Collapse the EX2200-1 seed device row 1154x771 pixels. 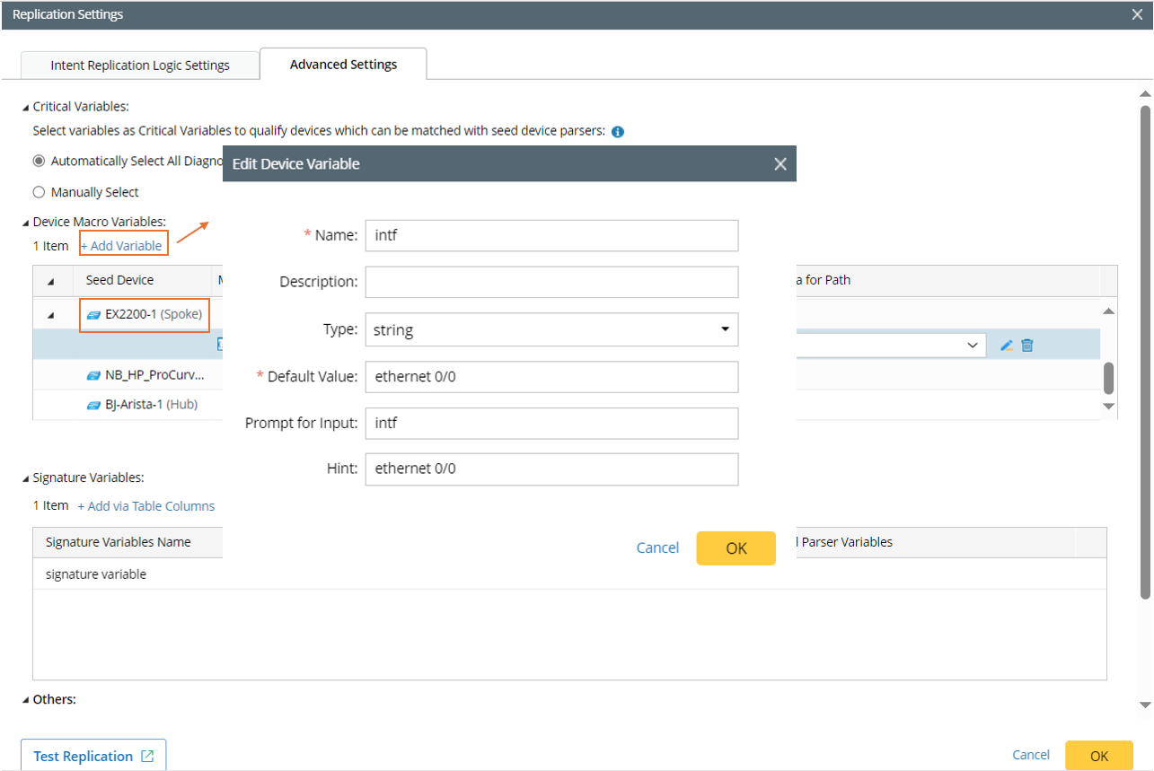click(x=50, y=315)
